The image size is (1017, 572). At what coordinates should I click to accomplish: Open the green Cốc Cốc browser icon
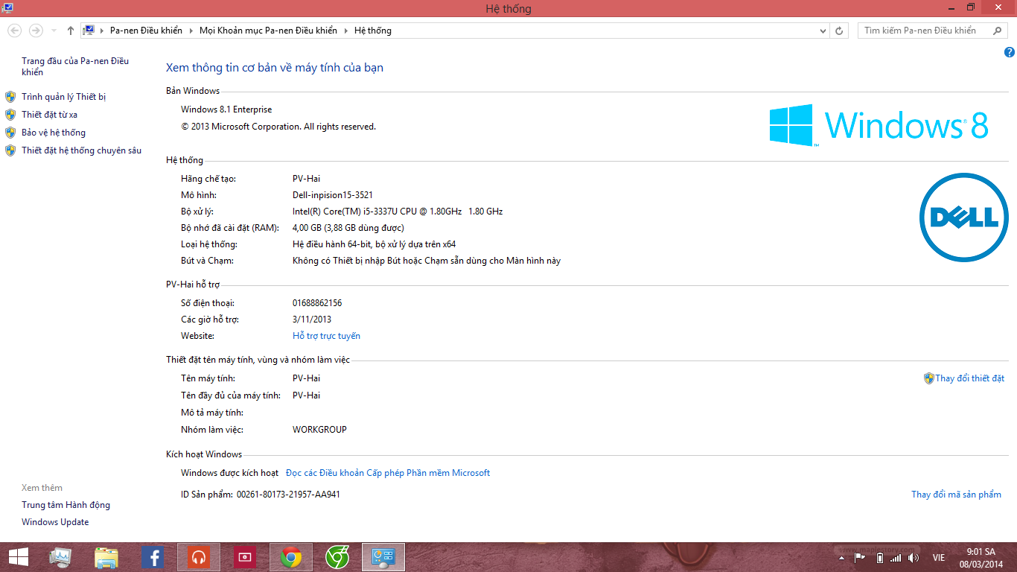(x=337, y=557)
